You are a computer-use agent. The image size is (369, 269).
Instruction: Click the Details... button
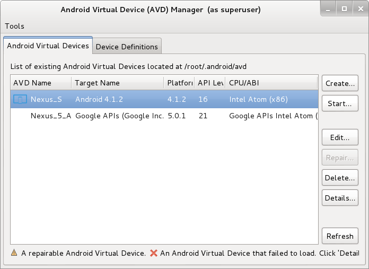(340, 198)
